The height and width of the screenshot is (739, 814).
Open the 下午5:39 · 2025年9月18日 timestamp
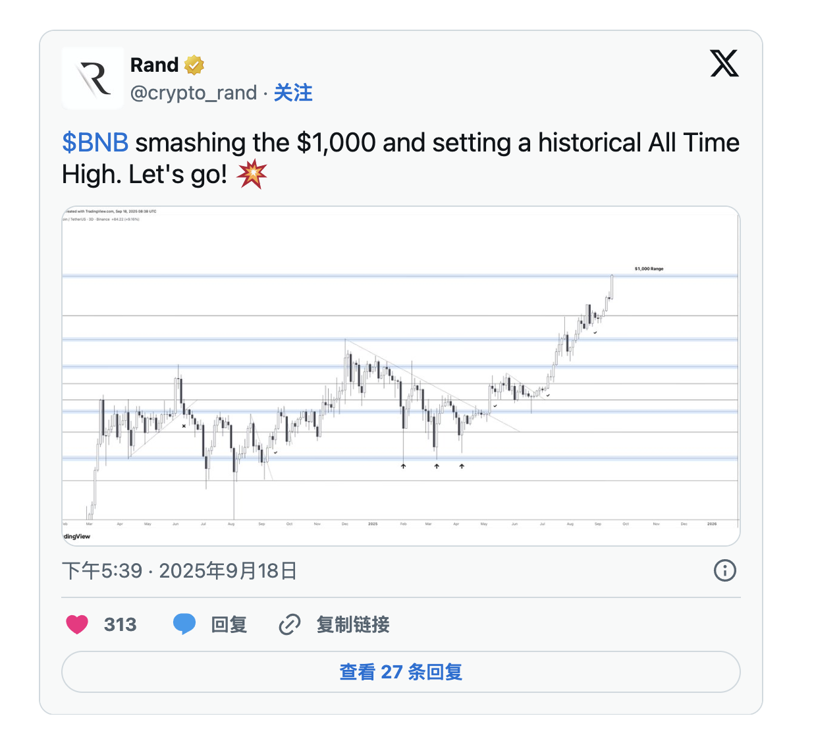(x=179, y=570)
